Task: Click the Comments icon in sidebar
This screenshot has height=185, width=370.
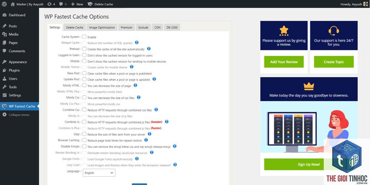Action: click(4, 51)
